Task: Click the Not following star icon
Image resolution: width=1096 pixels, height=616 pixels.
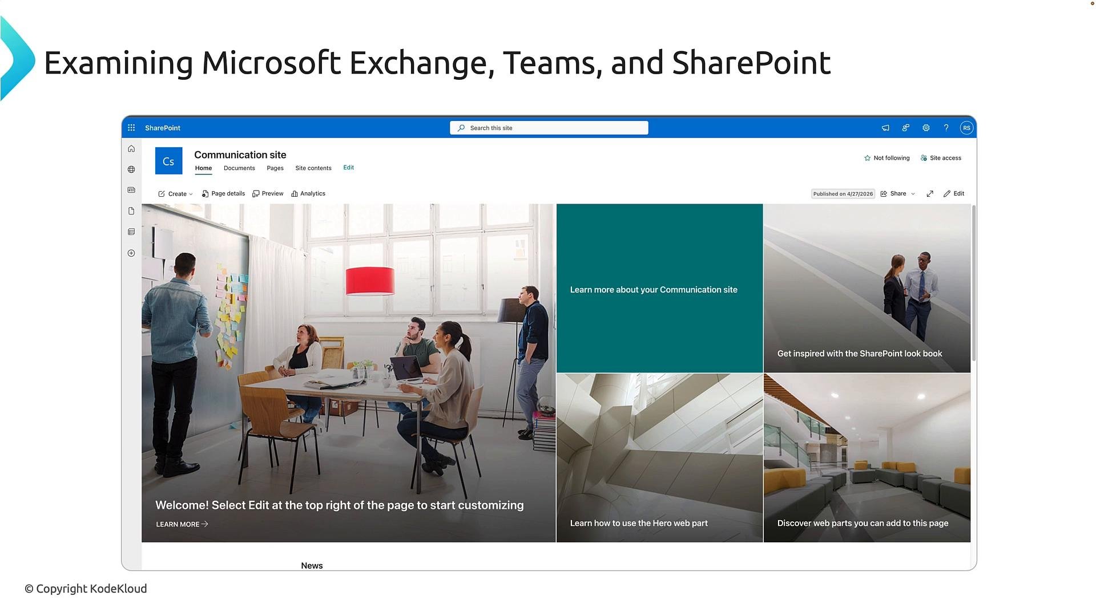Action: pyautogui.click(x=867, y=158)
